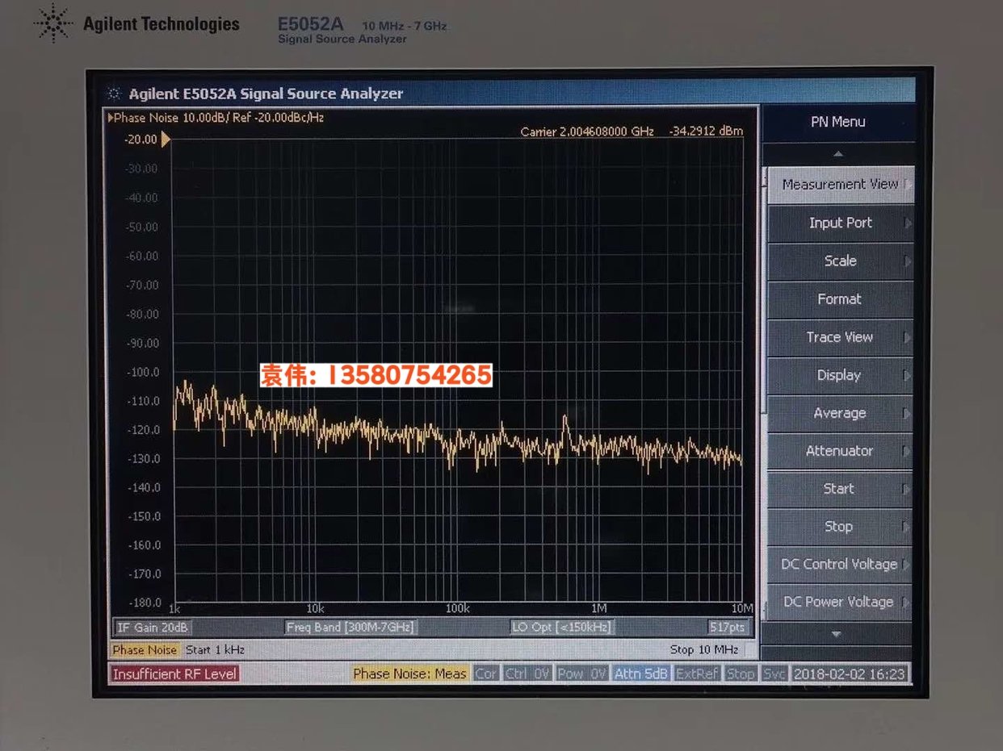
Task: Click the Ctrl 0V status icon
Action: [528, 673]
